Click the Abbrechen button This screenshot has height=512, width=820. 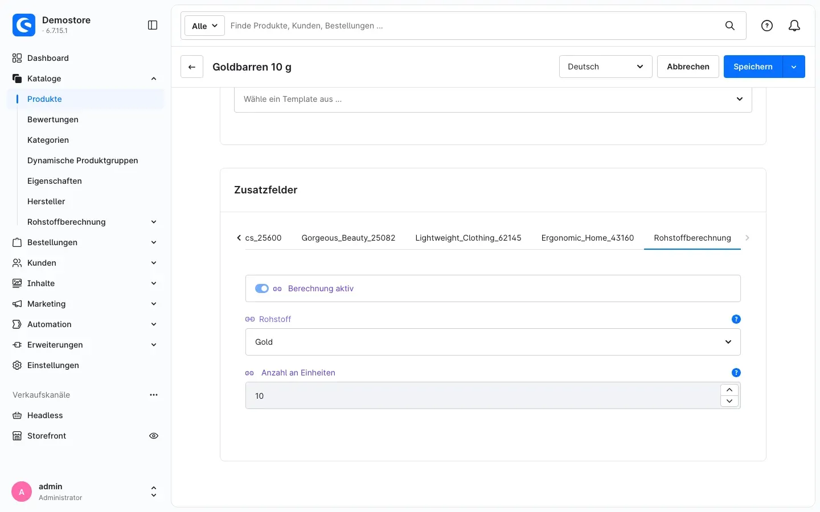pos(688,67)
